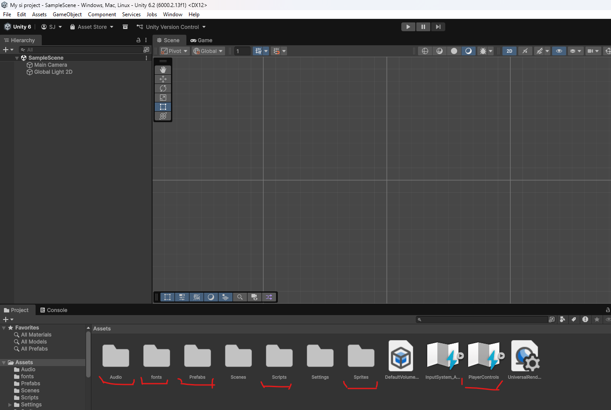
Task: Expand the Settings folder in tree
Action: (10, 405)
